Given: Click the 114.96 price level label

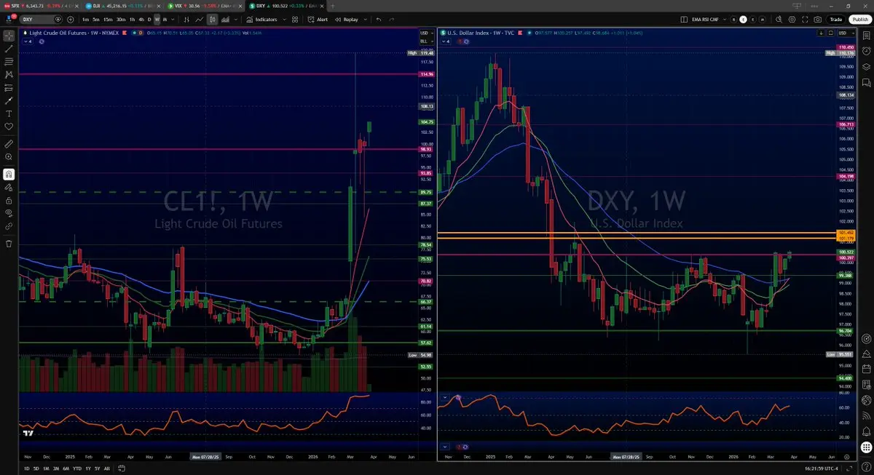Looking at the screenshot, I should coord(427,74).
